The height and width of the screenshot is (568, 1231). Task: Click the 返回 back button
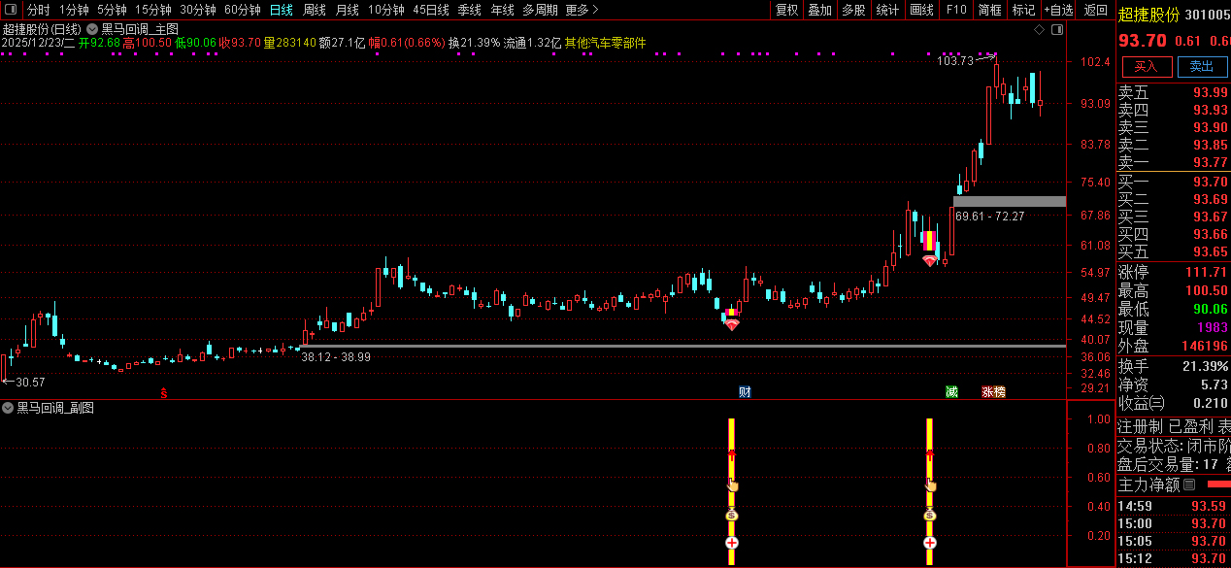pos(1095,10)
